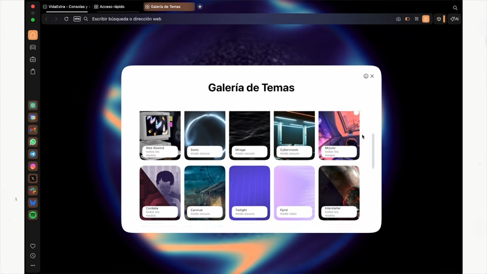Take a snapshot with the camera icon
This screenshot has height=274, width=487.
pyautogui.click(x=398, y=19)
